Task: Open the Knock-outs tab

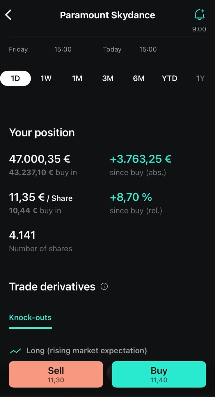Action: (x=30, y=318)
